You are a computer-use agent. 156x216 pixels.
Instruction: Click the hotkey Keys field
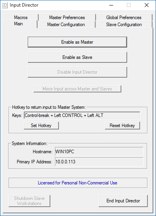tap(82, 115)
